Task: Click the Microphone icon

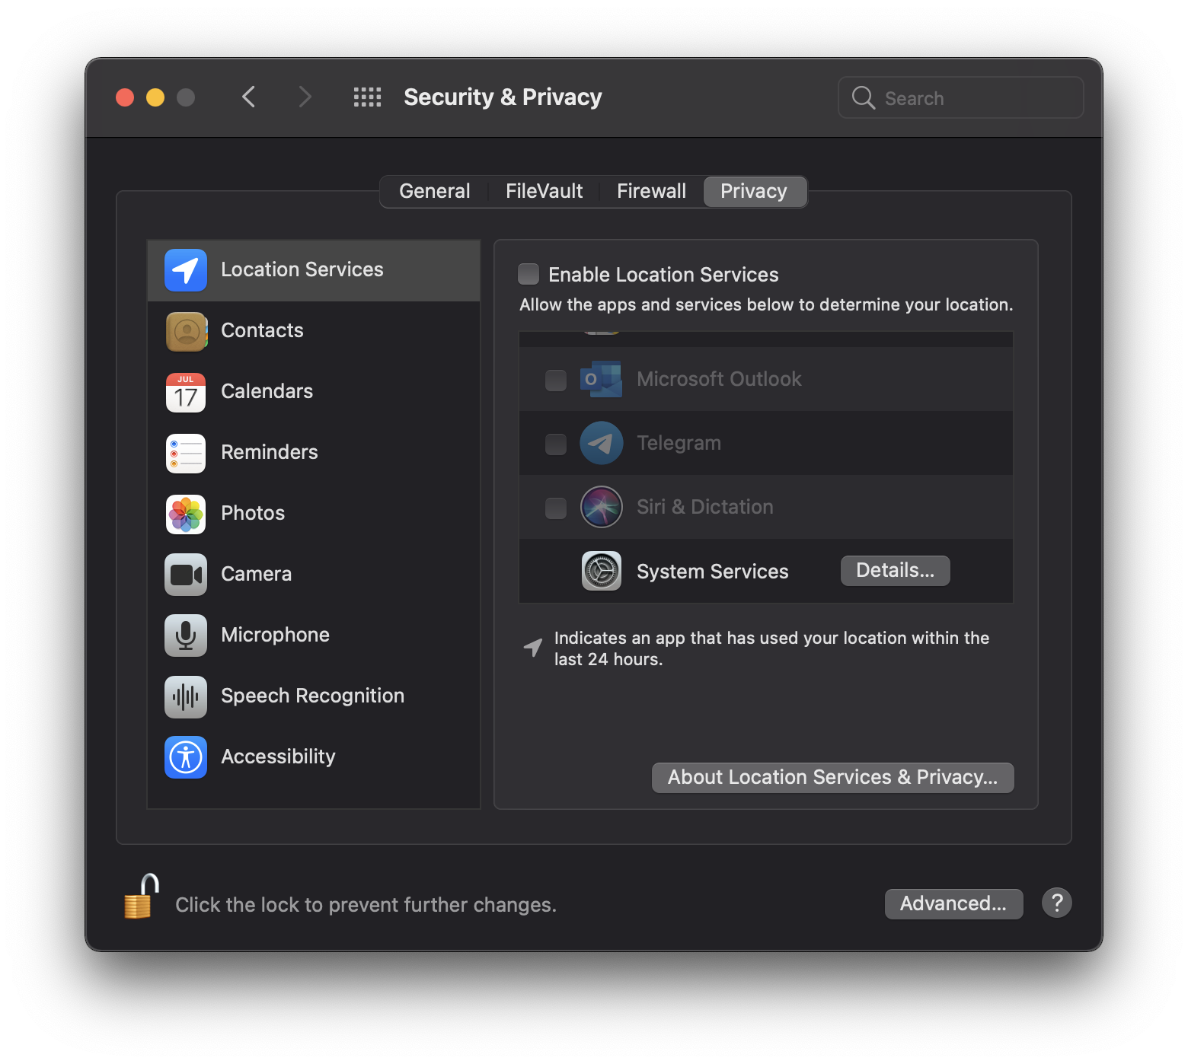Action: point(185,636)
